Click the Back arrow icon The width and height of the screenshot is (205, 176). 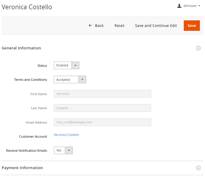90,25
